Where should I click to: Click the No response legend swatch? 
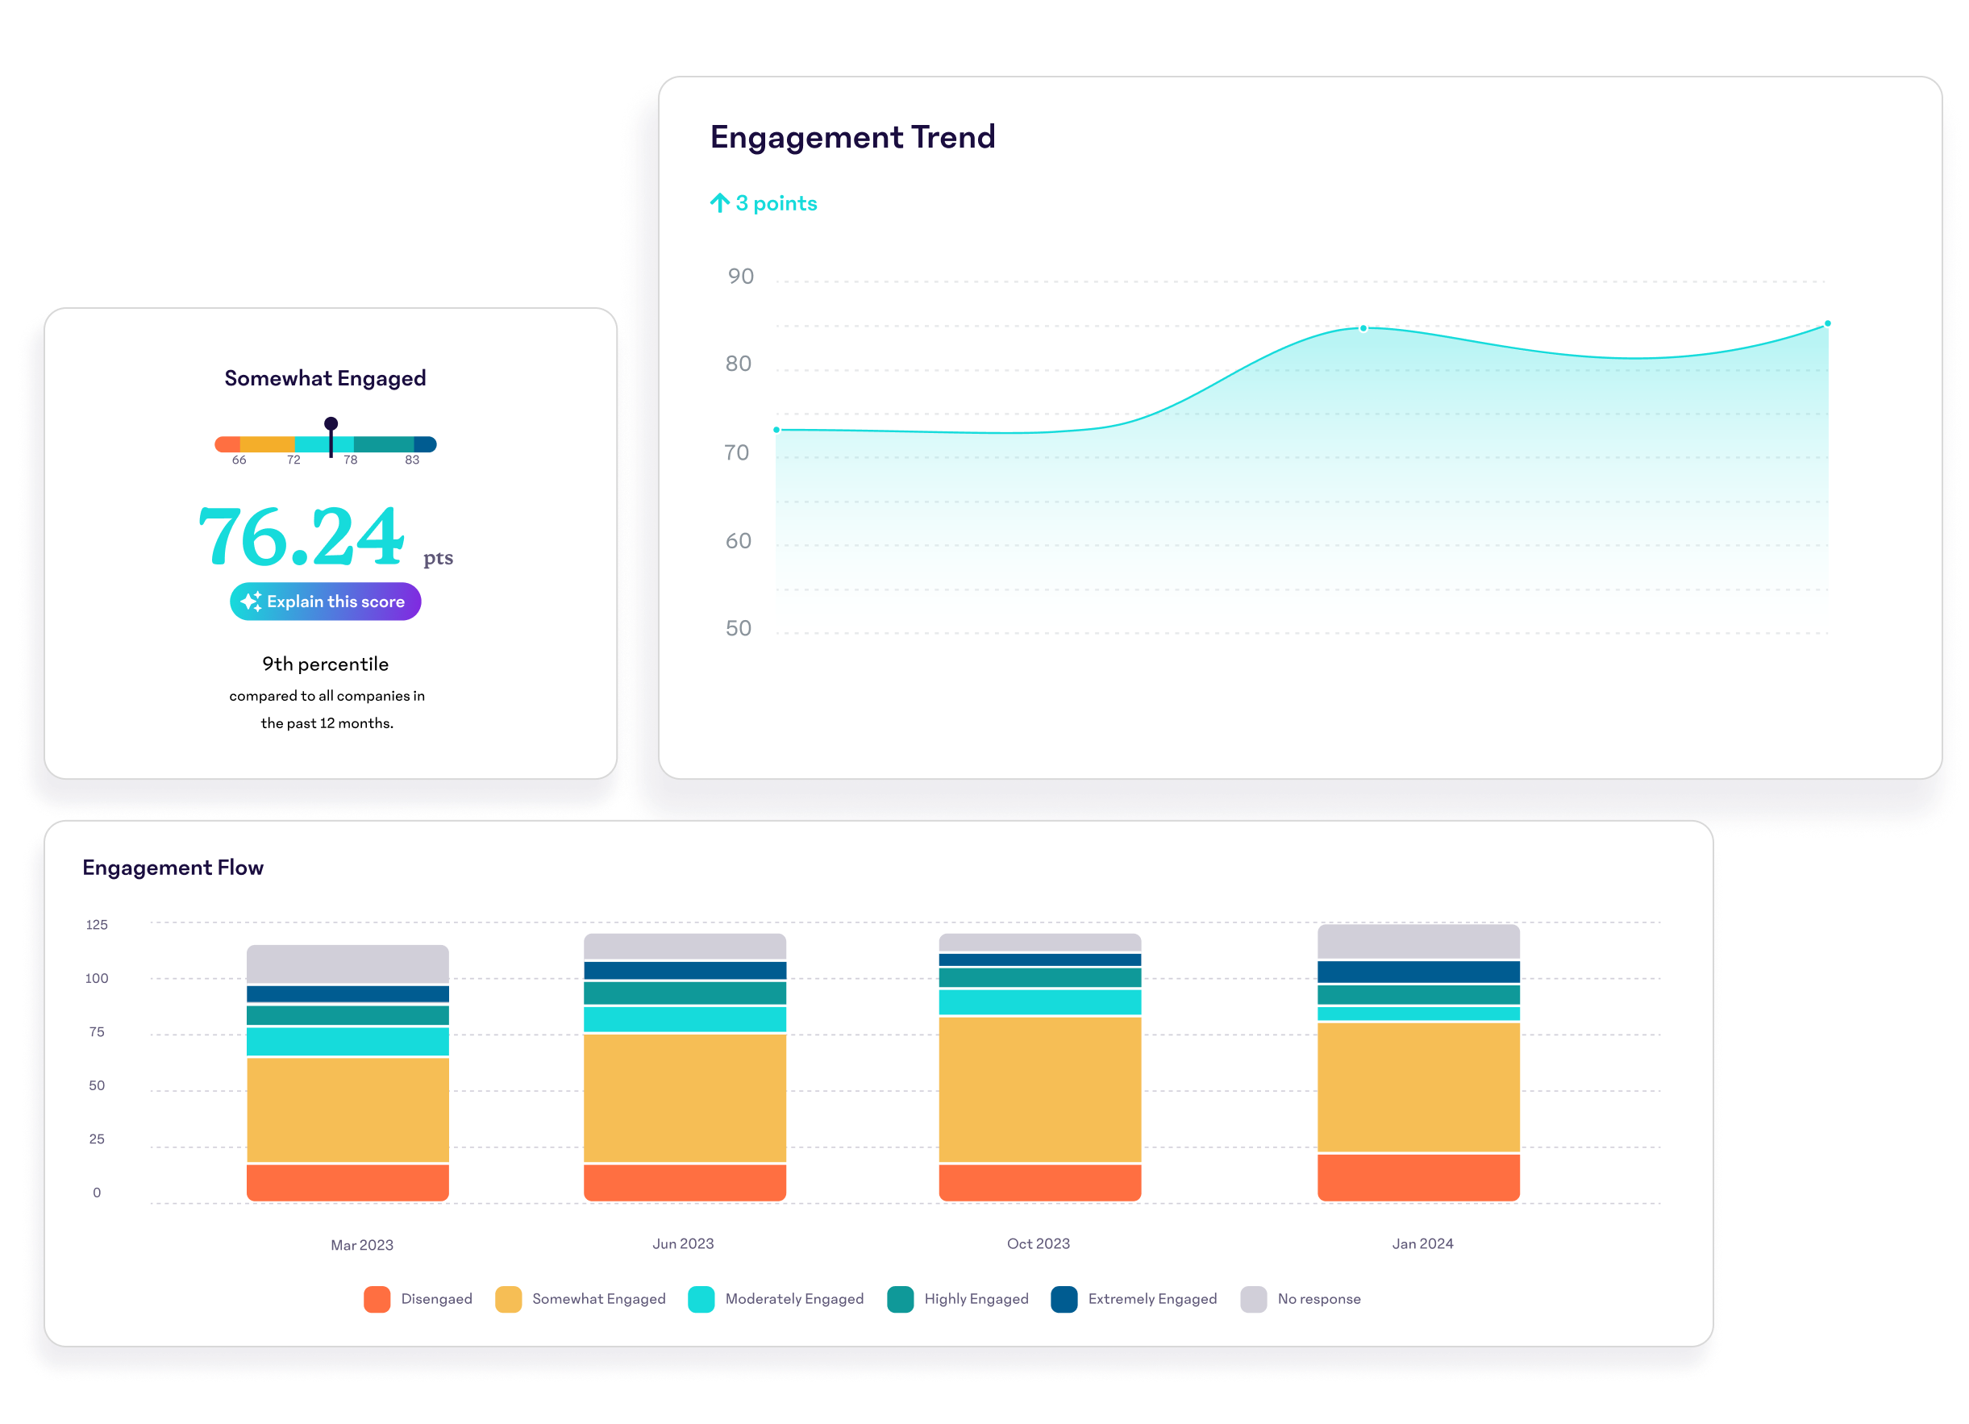[1254, 1299]
